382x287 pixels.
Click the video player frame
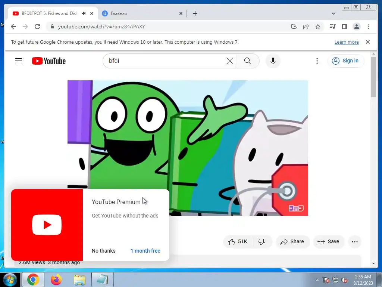pos(188,148)
